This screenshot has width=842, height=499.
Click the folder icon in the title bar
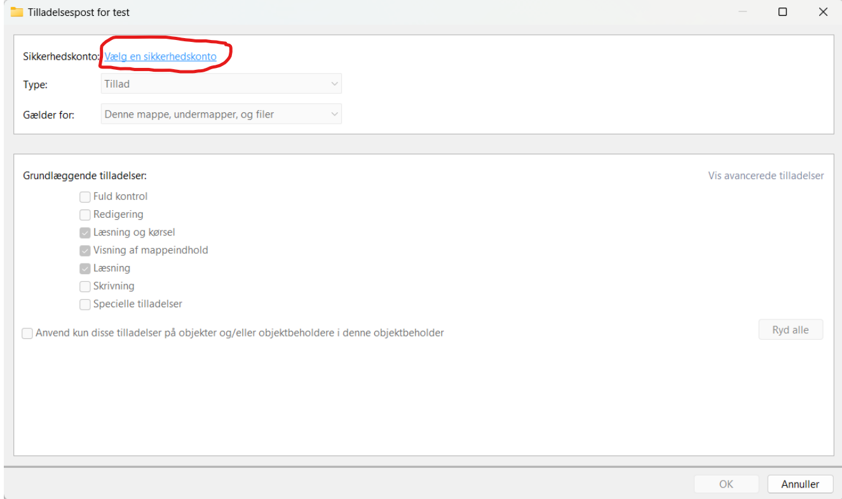coord(17,12)
